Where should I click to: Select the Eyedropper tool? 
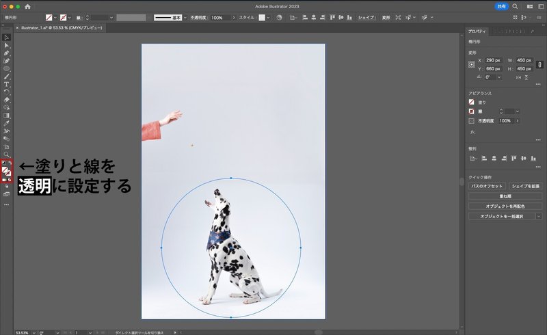(x=6, y=123)
